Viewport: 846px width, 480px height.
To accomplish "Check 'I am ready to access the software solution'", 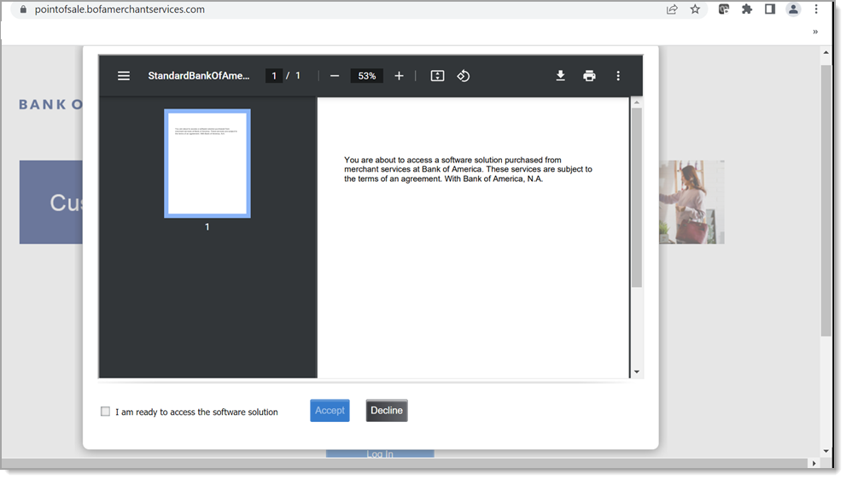I will [x=105, y=412].
